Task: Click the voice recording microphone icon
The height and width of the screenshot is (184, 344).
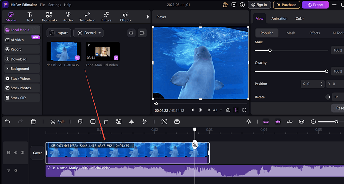Action: point(248,122)
